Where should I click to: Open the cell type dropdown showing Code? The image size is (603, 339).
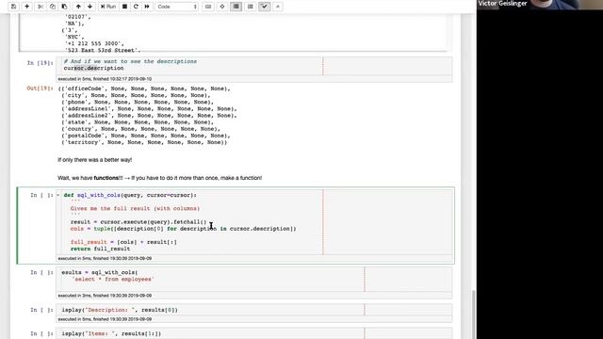177,7
